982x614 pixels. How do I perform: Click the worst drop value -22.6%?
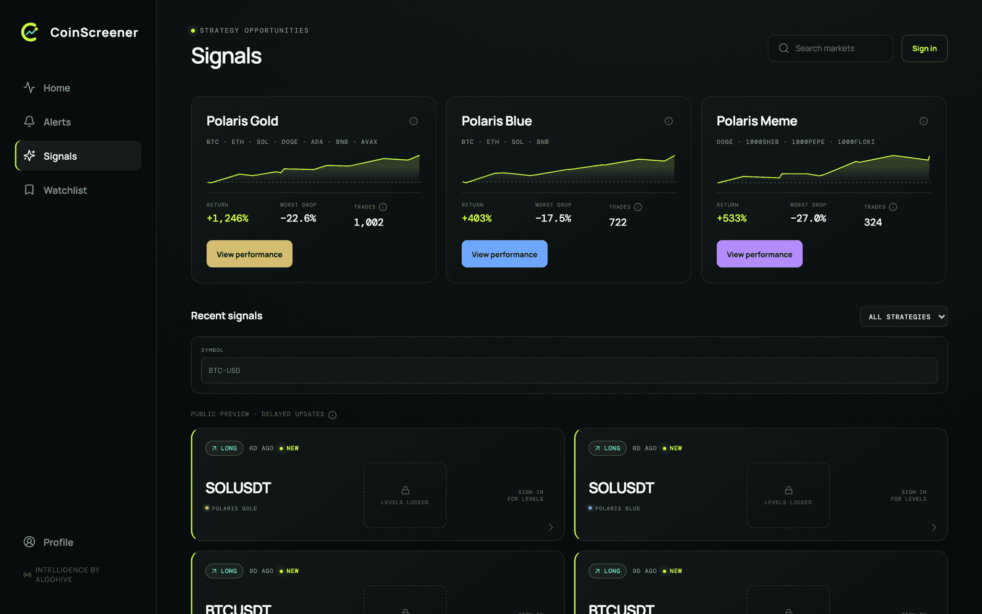(x=298, y=218)
